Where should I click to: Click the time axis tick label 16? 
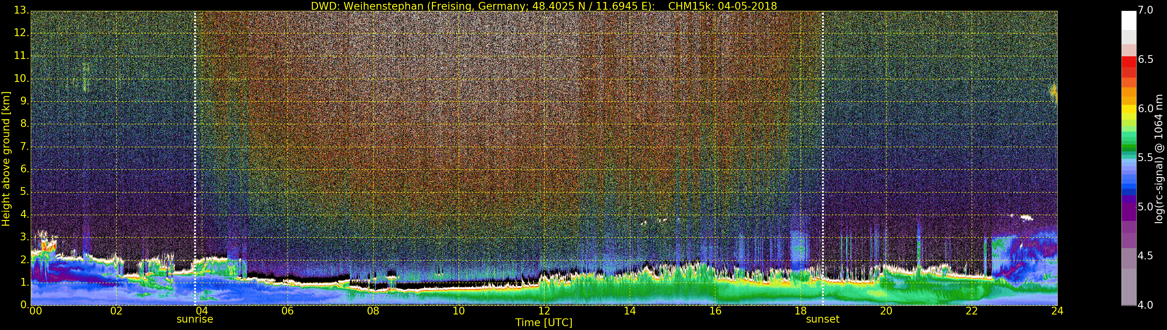click(715, 311)
